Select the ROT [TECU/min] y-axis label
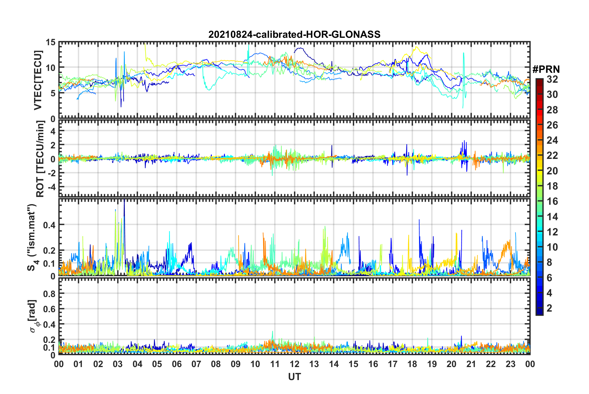The height and width of the screenshot is (394, 589). 40,159
